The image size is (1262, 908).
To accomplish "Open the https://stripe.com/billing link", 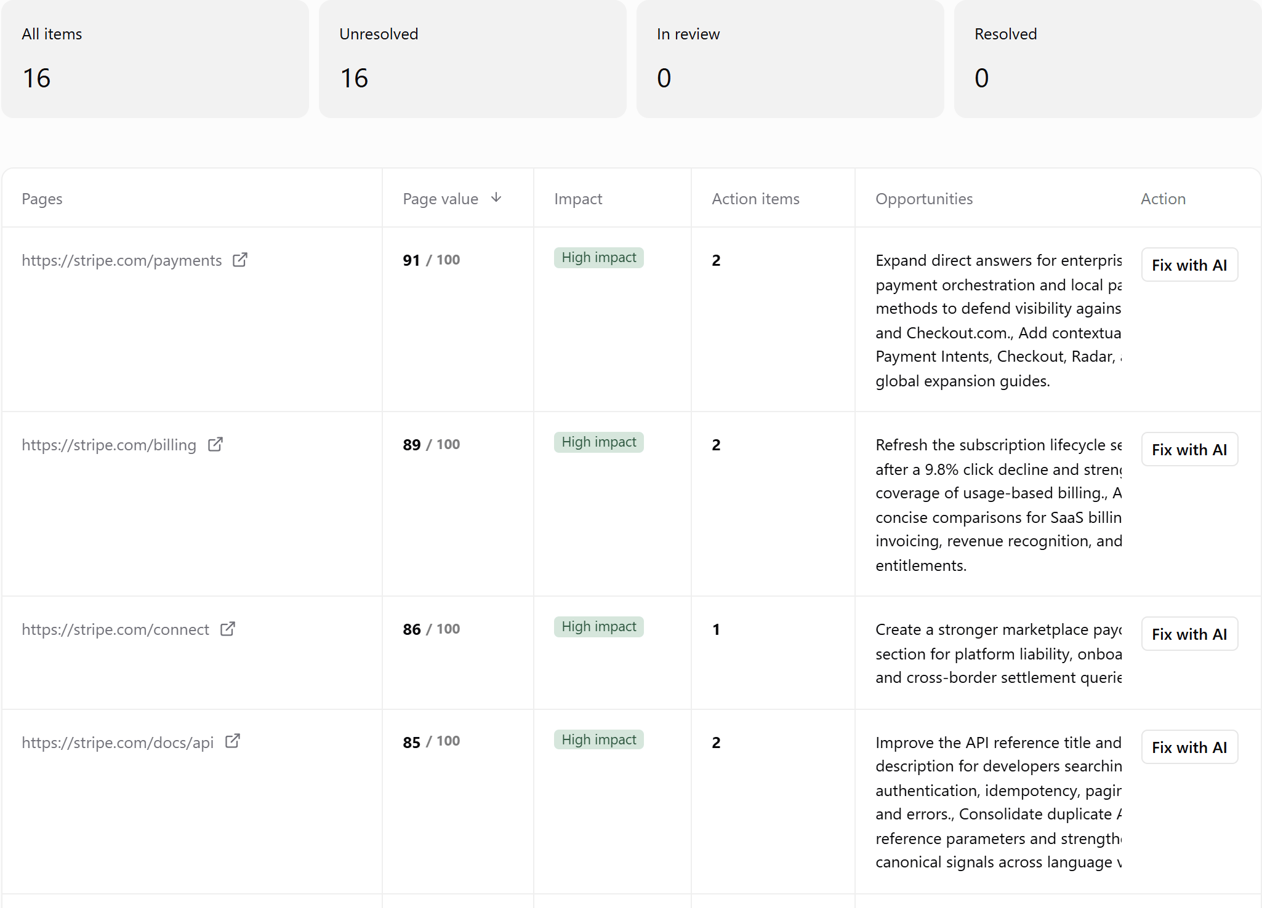I will tap(109, 445).
